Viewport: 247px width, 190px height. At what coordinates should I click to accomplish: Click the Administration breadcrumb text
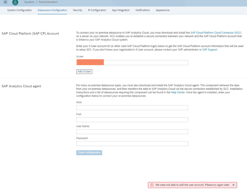48,2
